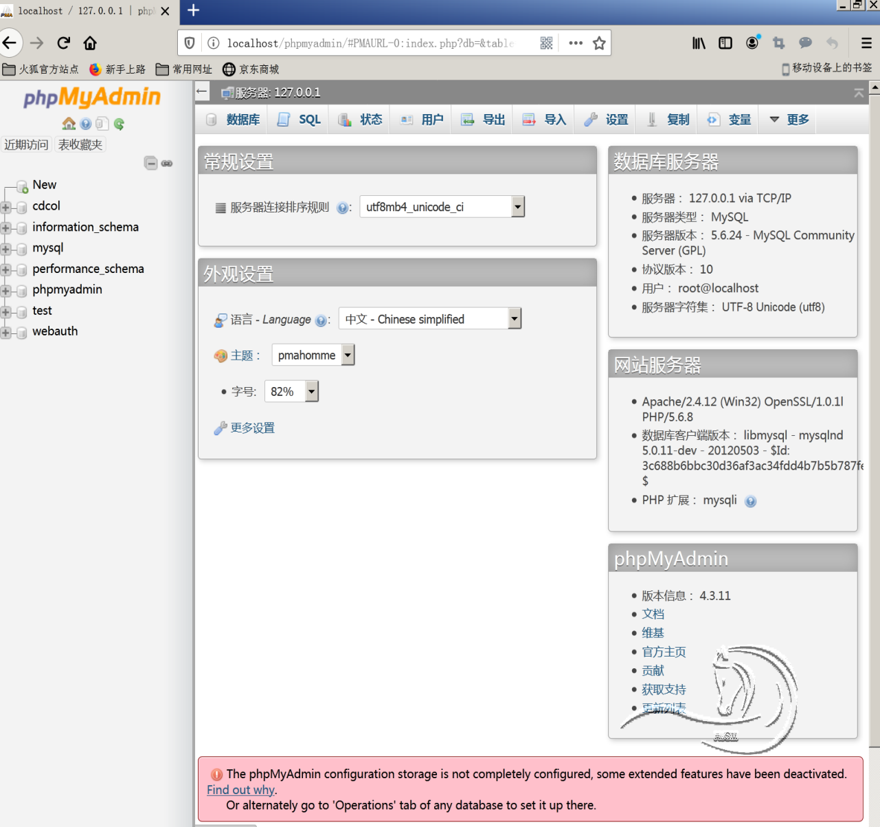Click the QR code icon in address bar
This screenshot has width=880, height=827.
click(x=546, y=43)
